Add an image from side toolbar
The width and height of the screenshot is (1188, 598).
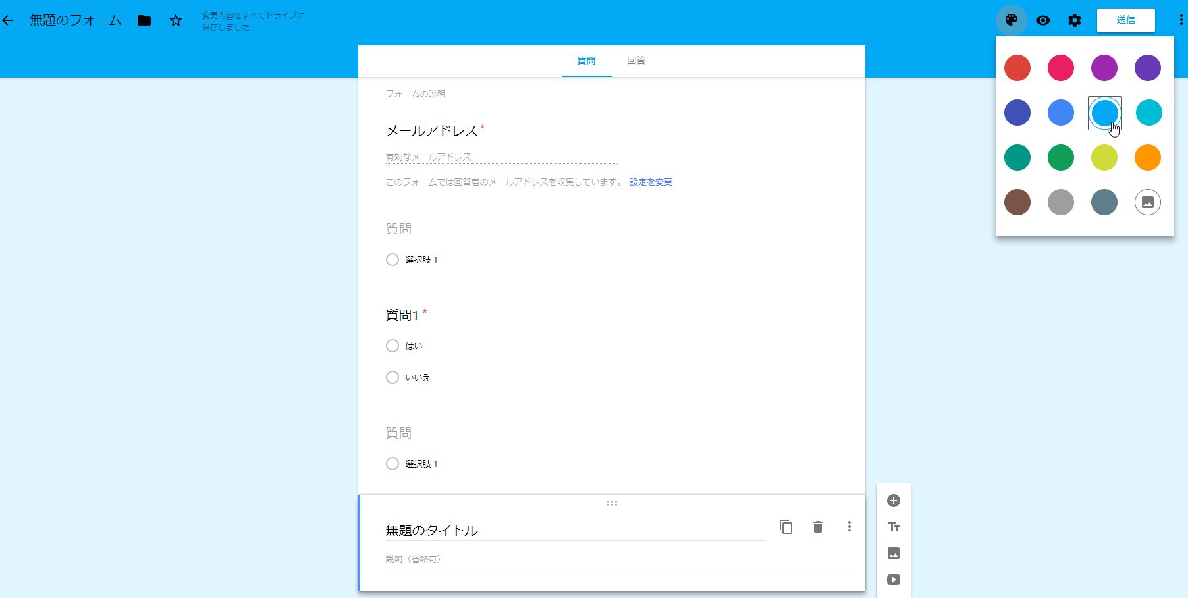(x=894, y=553)
